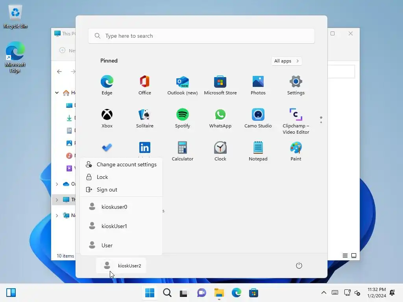Screen dimensions: 403x302
Task: Select Documents in File Explorer sidebar
Action: click(x=70, y=131)
